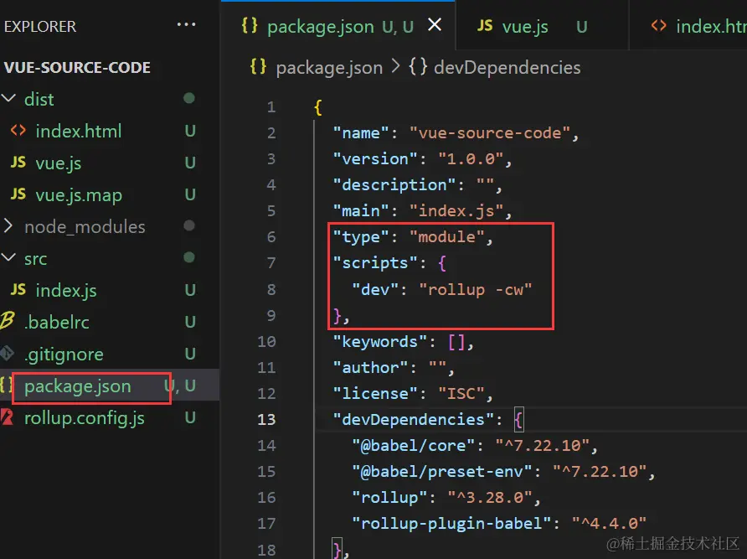The height and width of the screenshot is (559, 747).
Task: Click package.json breadcrumb segment
Action: [329, 68]
